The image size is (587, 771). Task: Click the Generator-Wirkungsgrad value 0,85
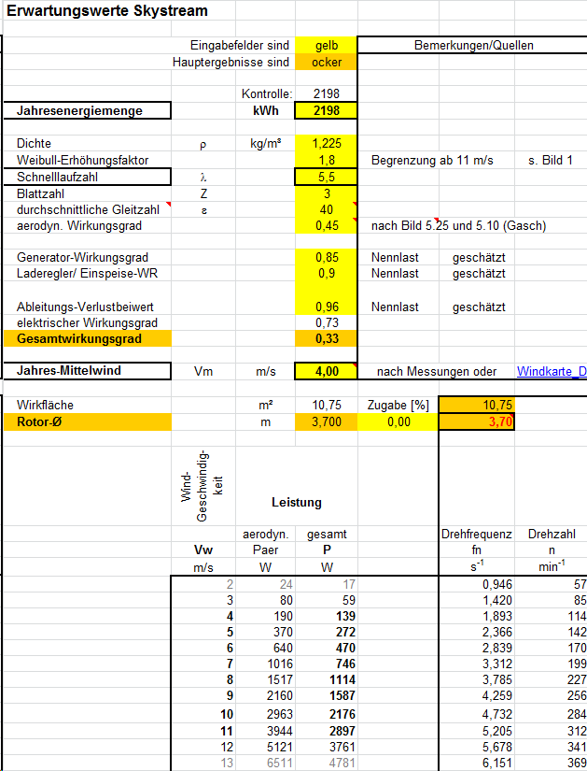(x=325, y=257)
